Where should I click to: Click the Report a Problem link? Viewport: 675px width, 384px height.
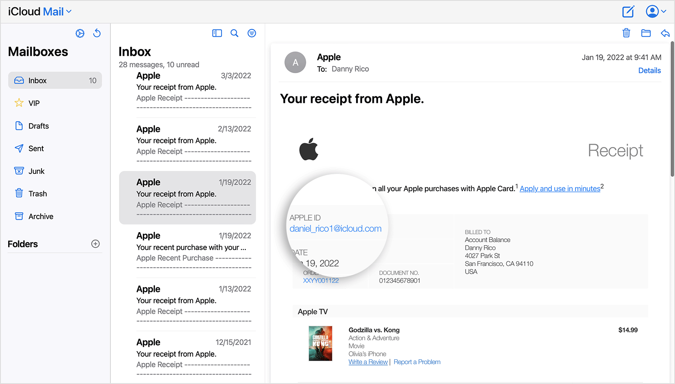pos(417,362)
